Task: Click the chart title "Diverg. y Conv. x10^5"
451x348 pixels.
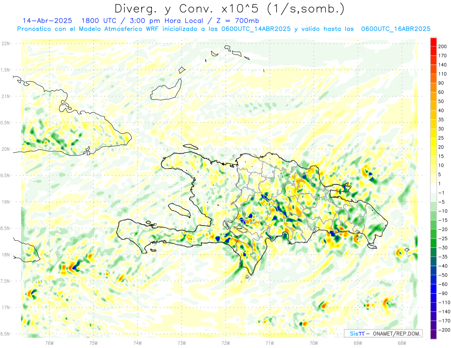Action: (x=188, y=8)
